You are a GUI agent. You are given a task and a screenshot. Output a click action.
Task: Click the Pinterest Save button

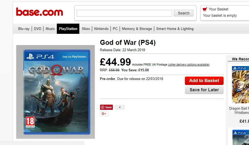106,107
